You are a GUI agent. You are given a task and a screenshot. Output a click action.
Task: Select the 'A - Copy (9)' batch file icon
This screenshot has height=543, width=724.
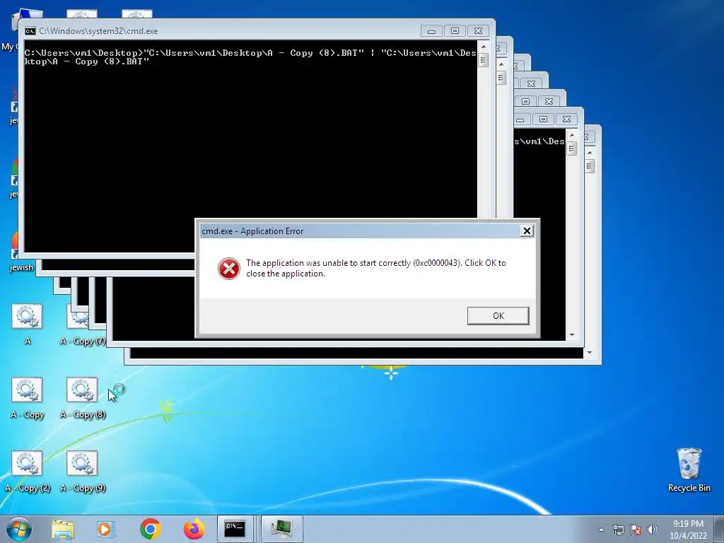point(83,471)
